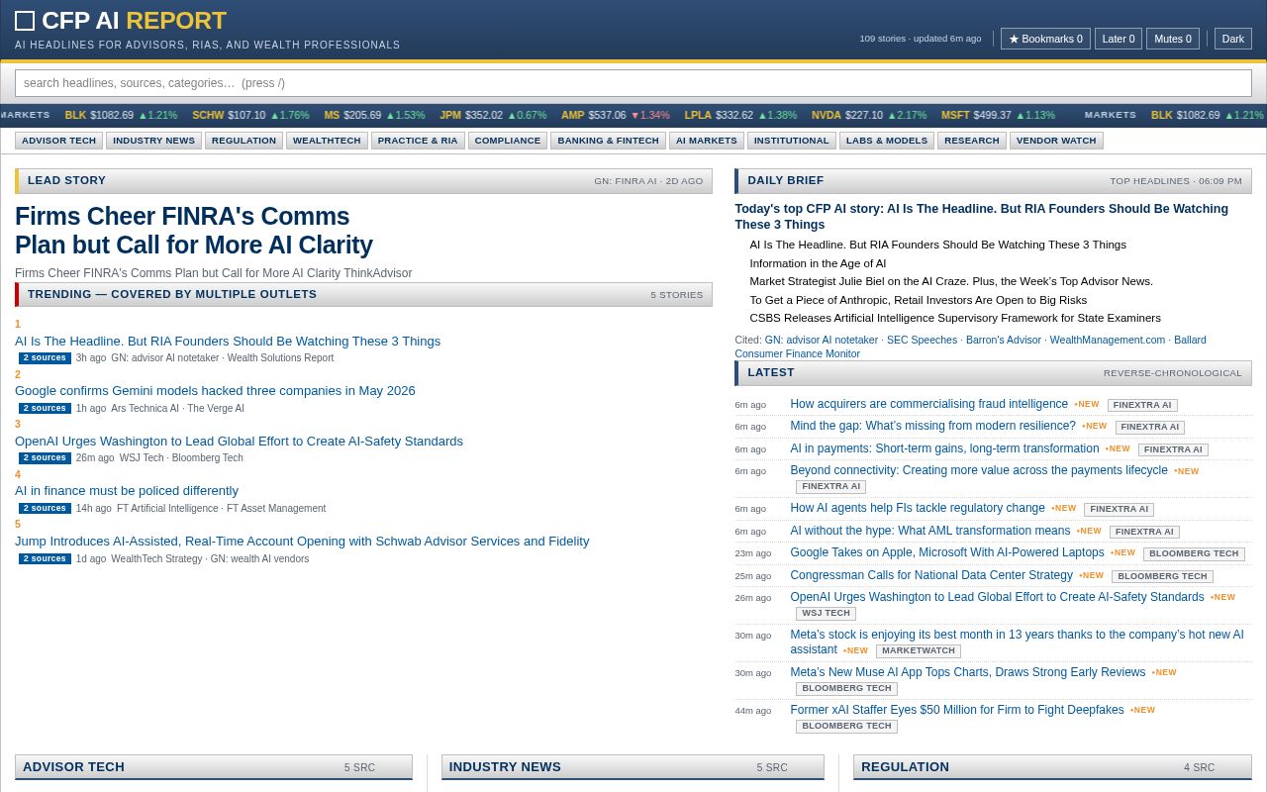Click Finextra AI tag beside 'Mind the gap' story
The height and width of the screenshot is (792, 1267).
pyautogui.click(x=1149, y=428)
